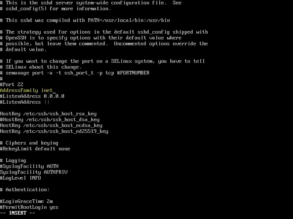Click the #PermitRootLogin yes line
Viewport: 293px width, 219px height.
[29, 207]
